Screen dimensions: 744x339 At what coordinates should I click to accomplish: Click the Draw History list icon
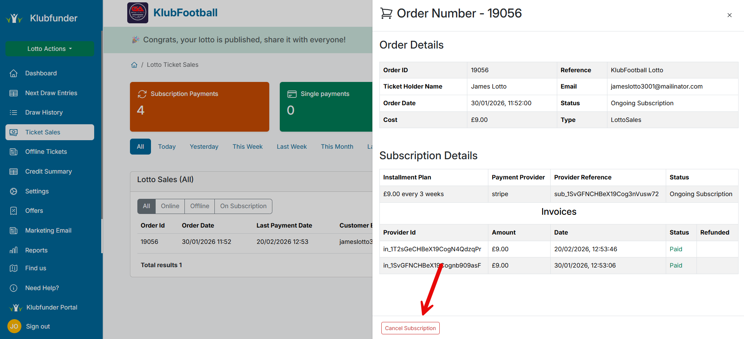(x=14, y=113)
